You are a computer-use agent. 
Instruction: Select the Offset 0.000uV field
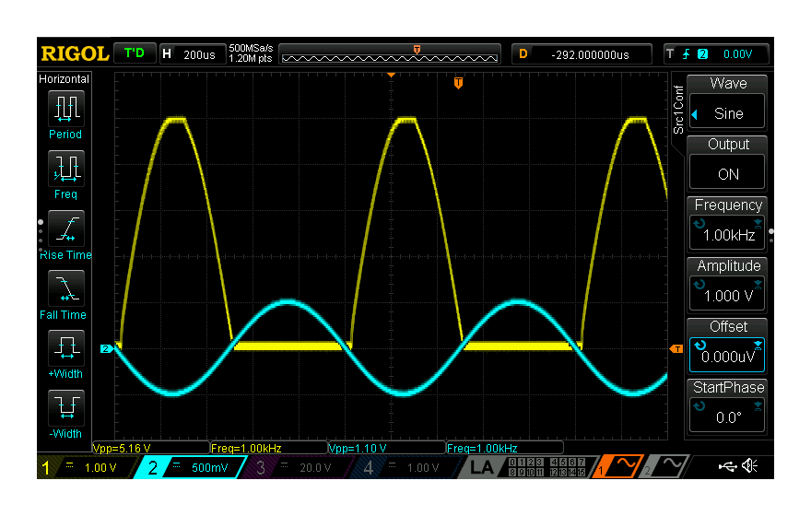click(727, 355)
